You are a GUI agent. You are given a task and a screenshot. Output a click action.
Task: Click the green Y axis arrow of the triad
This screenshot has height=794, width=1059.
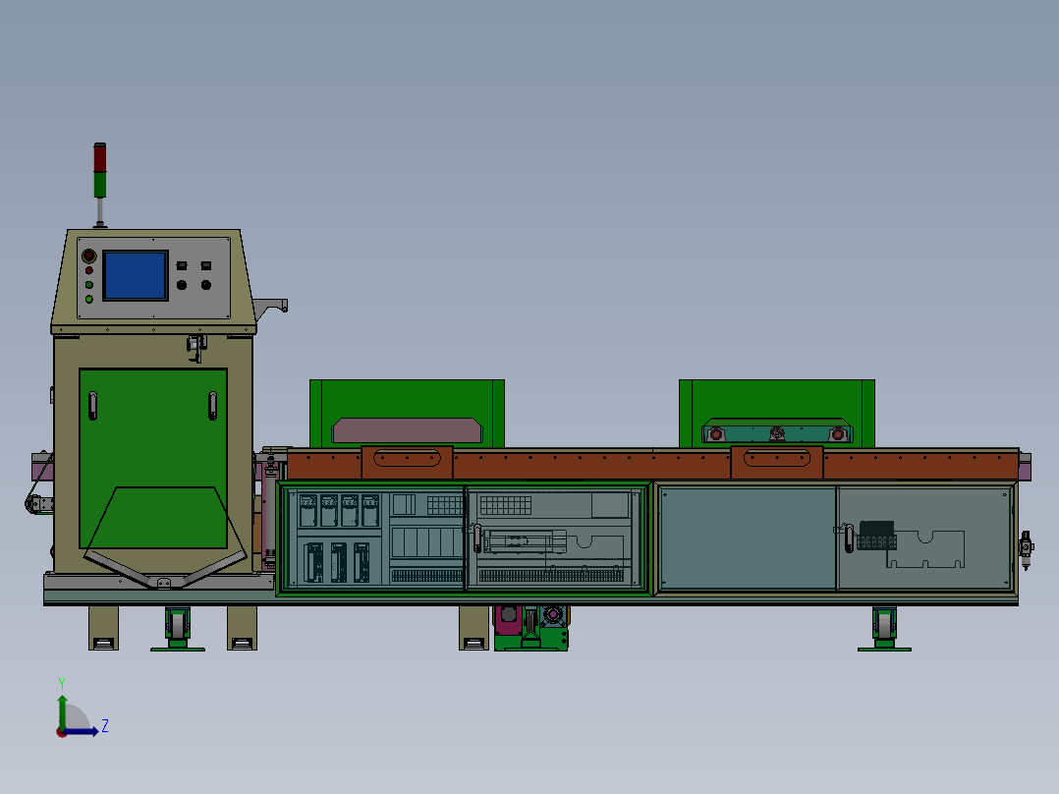click(x=62, y=712)
